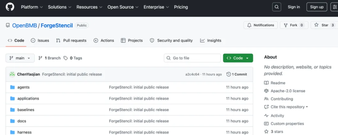Open the main branch selector dropdown
The width and height of the screenshot is (338, 135).
pyautogui.click(x=20, y=58)
